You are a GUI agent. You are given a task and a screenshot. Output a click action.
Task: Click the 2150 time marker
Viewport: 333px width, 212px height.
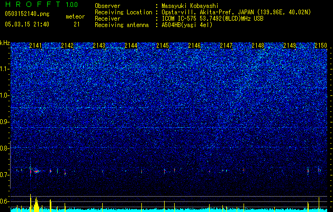321,46
